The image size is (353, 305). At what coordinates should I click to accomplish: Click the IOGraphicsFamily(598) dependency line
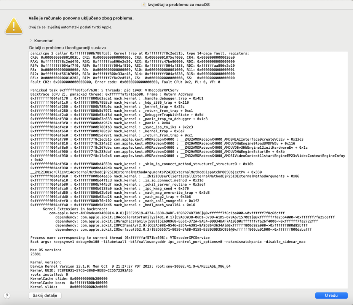187,222
